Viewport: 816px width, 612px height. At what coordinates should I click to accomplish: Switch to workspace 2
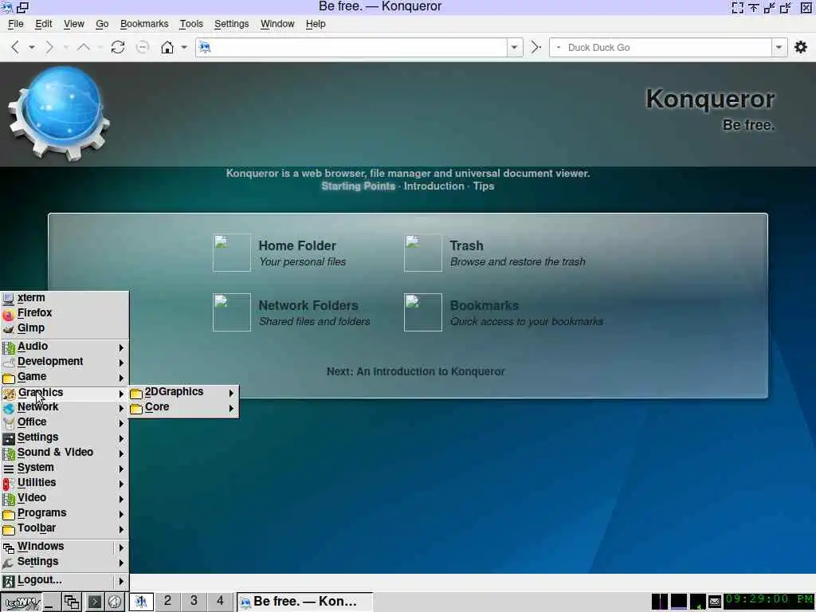(x=167, y=601)
